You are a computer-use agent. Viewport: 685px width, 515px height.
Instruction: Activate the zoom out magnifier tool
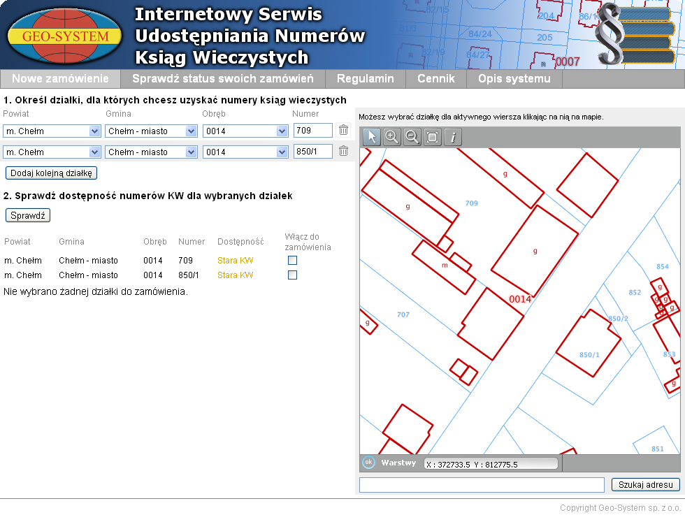pyautogui.click(x=412, y=137)
